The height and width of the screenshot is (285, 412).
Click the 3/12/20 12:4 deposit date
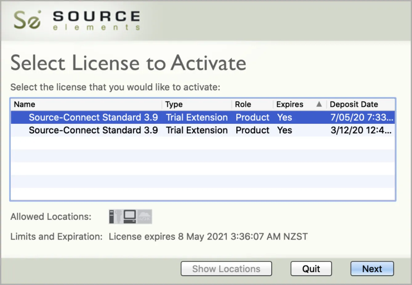pos(361,130)
